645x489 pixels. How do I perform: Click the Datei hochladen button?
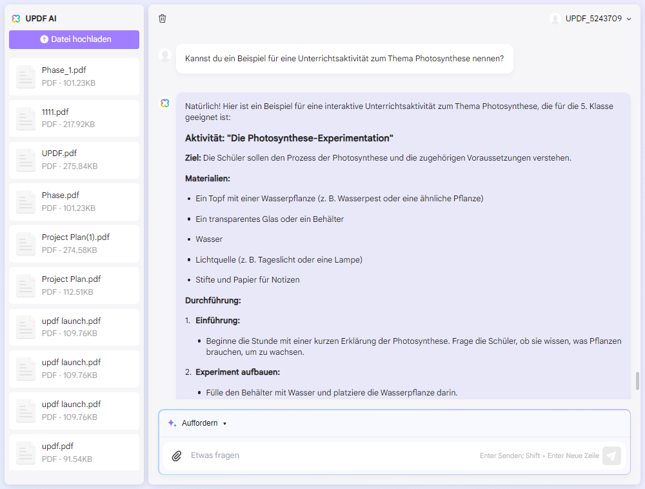(x=74, y=39)
